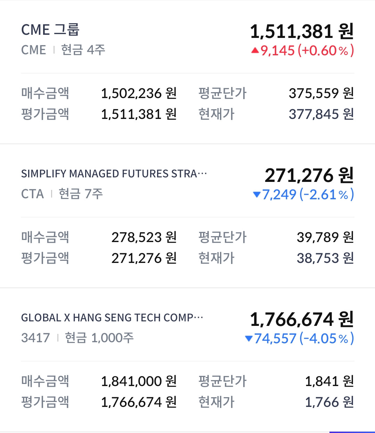Select the 271,276 원 headline valuation
375x433 pixels.
coord(309,175)
